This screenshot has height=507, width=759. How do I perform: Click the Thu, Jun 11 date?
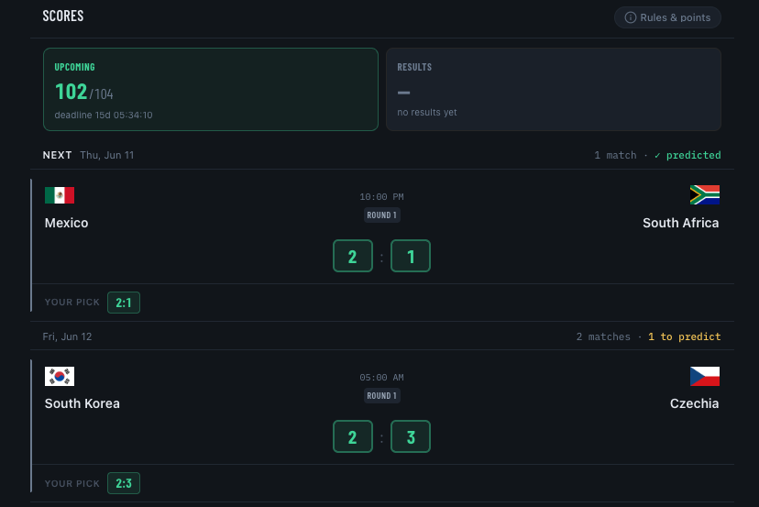[x=107, y=155]
